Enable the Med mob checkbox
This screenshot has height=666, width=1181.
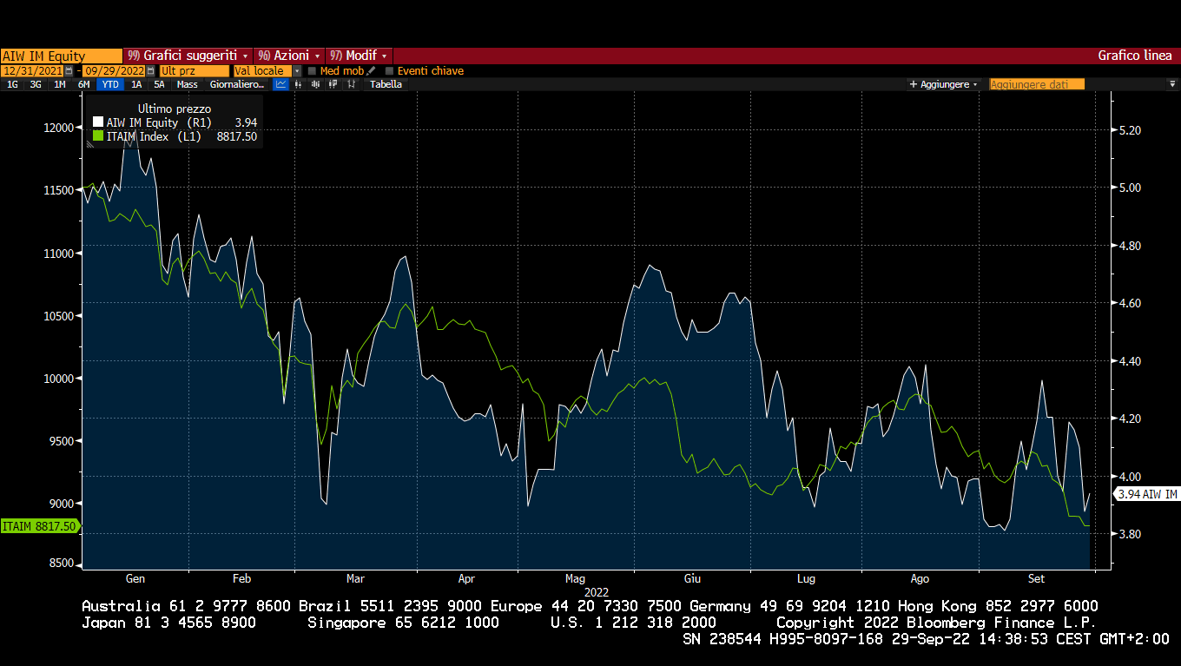click(x=312, y=71)
